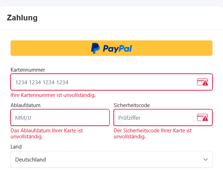Click the red warning triangle on the Kartennummer card icon
This screenshot has width=223, height=178.
205,84
